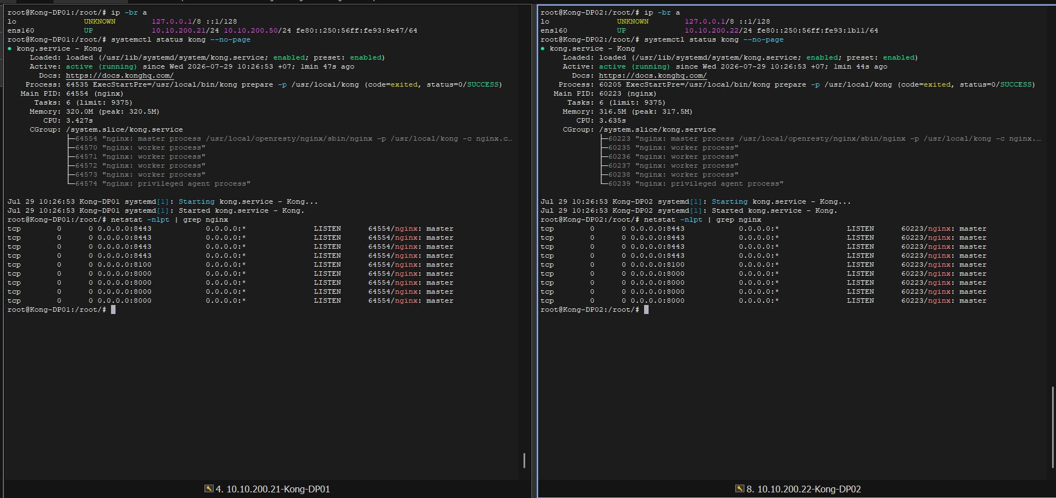Select the 10.10.200.21/24 address in terminal output

pyautogui.click(x=185, y=30)
